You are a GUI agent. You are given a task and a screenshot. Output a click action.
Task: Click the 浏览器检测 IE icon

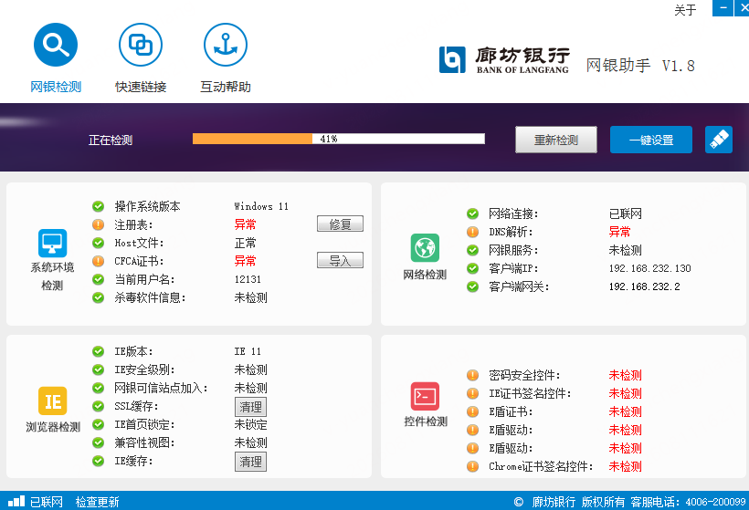coord(53,401)
